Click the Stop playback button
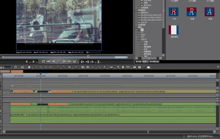Screen dimensions: 220x139 click(x=43, y=62)
